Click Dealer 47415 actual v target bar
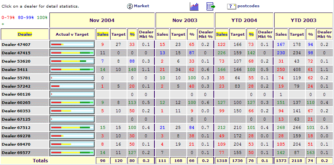Screen dimensions: 334x165 click(72, 53)
